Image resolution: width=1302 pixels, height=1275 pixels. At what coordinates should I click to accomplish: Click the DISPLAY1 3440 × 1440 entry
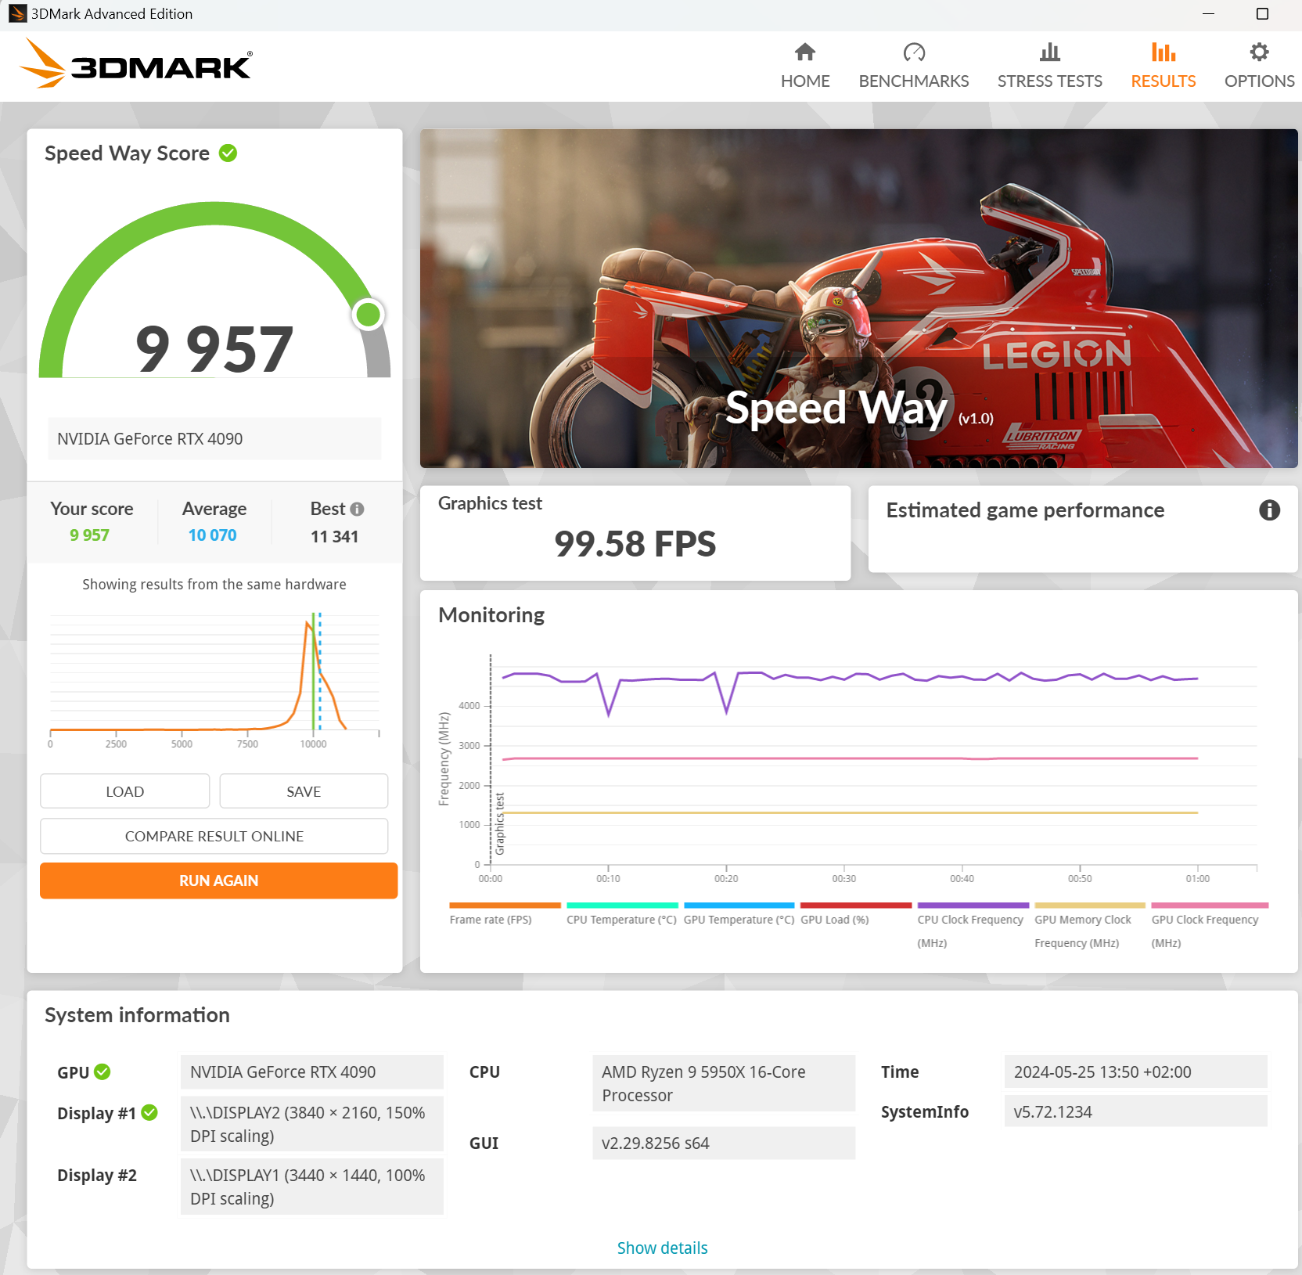click(x=311, y=1187)
